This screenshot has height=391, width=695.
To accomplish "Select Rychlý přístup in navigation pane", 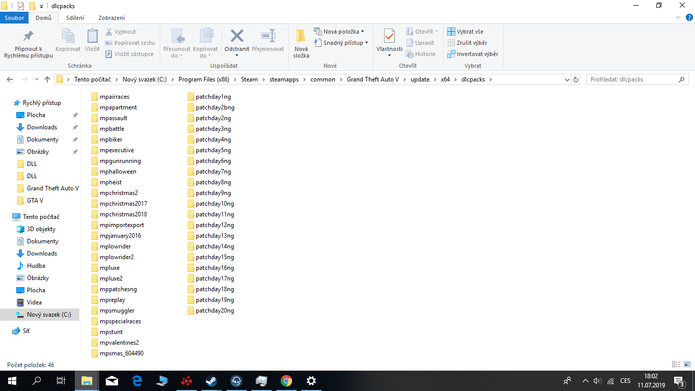I will click(x=42, y=103).
